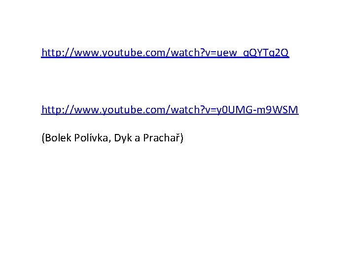
Task: Follow the first youtube.com hyperlink
Action: click(x=165, y=53)
